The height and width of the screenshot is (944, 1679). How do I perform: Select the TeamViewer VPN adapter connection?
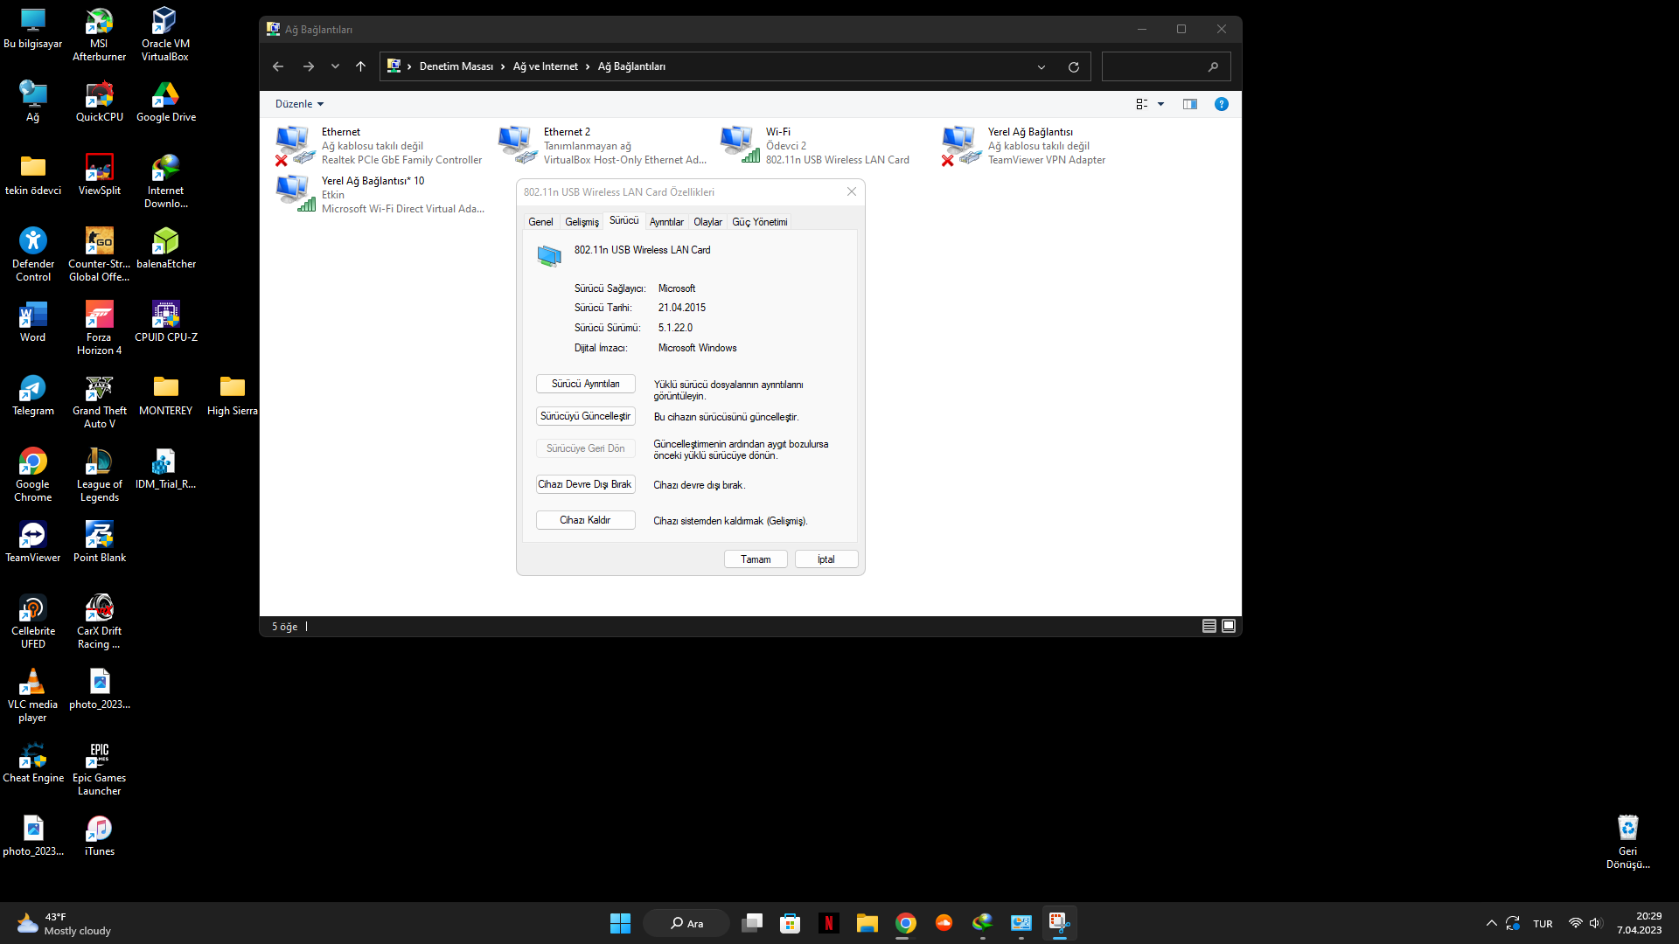pyautogui.click(x=961, y=145)
